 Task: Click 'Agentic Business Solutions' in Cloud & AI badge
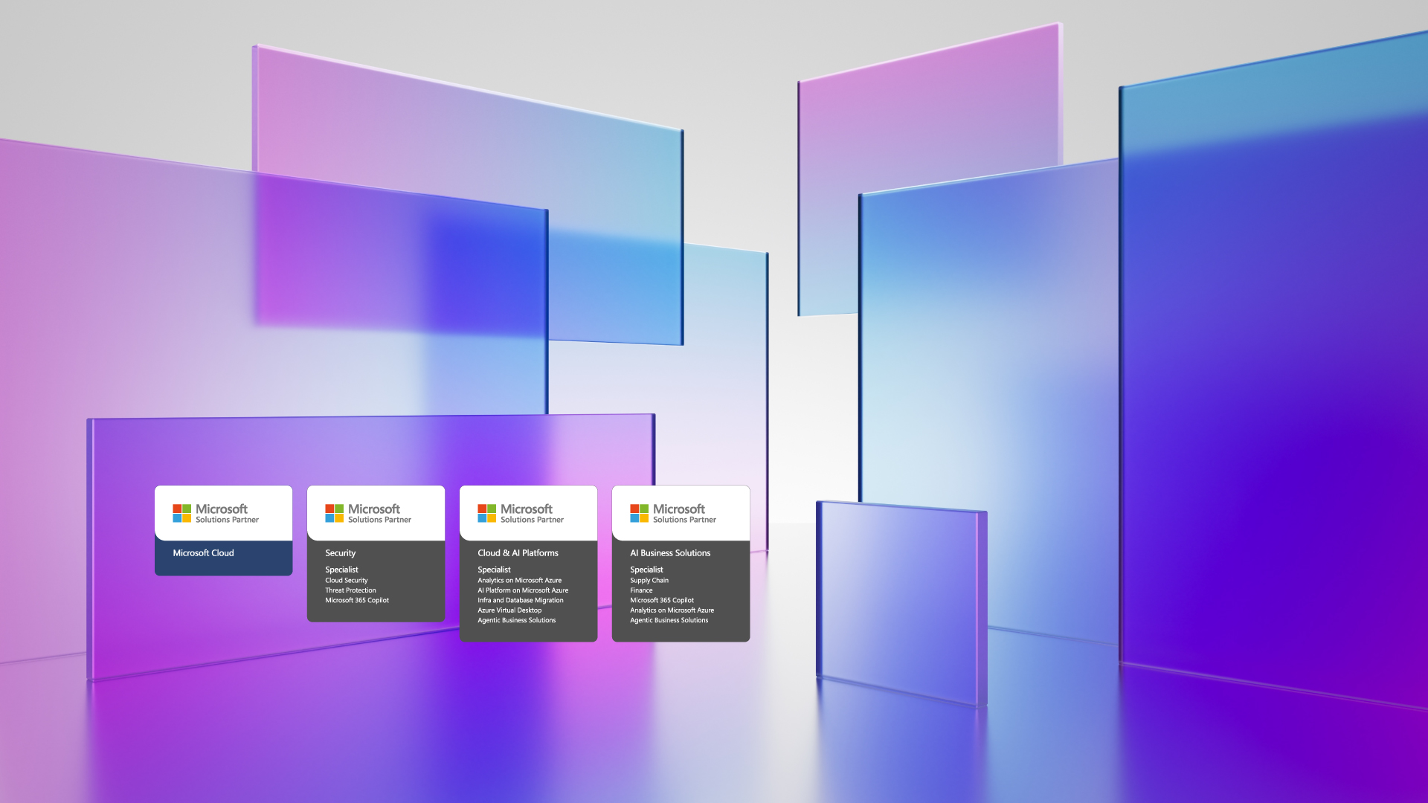tap(517, 620)
